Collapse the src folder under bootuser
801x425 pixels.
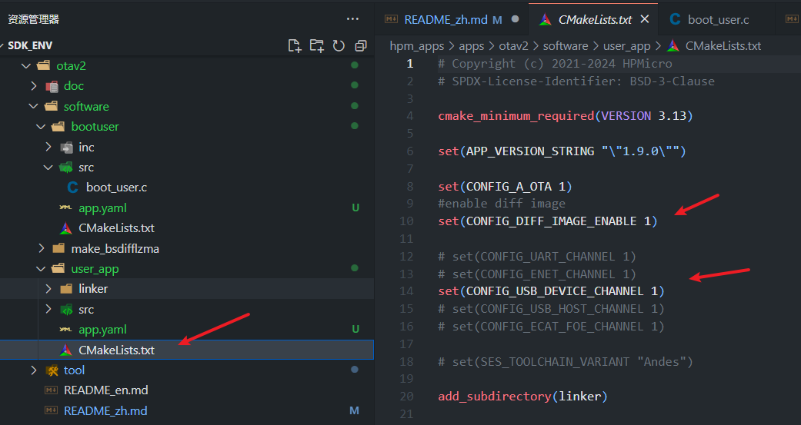[48, 168]
